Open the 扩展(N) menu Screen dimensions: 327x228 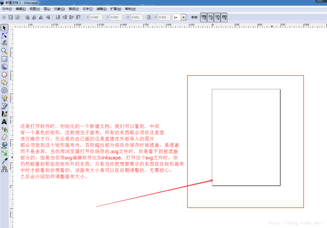116,9
